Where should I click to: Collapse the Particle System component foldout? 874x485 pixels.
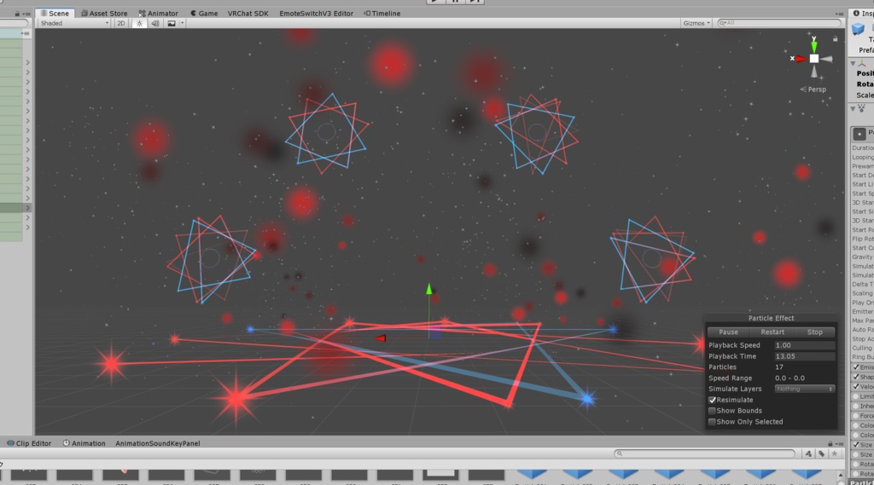pyautogui.click(x=853, y=108)
